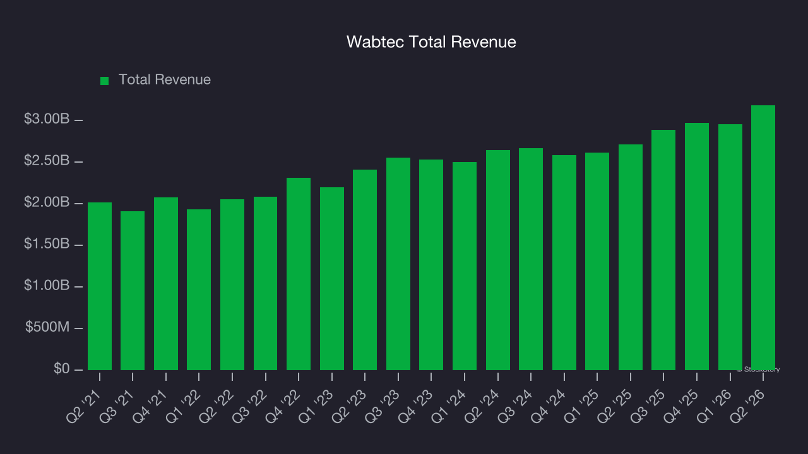Viewport: 808px width, 454px height.
Task: Select the Q3 '22 revenue bar
Action: (x=265, y=283)
